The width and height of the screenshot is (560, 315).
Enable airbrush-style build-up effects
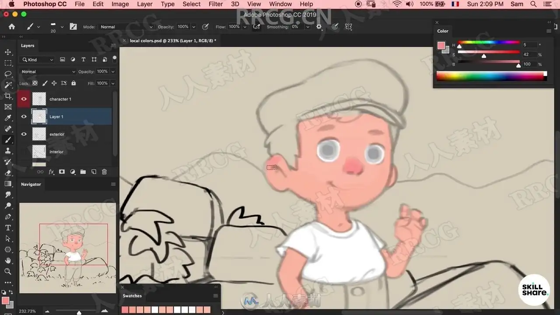(x=257, y=27)
